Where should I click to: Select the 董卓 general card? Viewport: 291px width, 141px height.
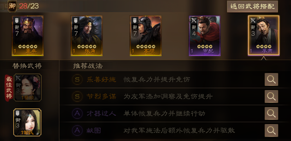coord(28,36)
